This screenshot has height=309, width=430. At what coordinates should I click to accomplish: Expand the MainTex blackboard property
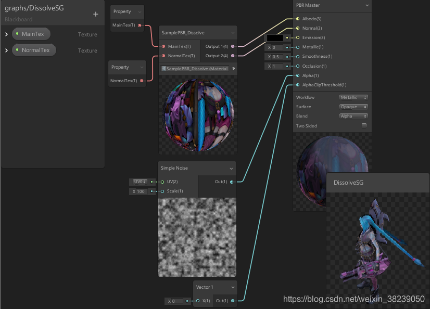click(7, 34)
